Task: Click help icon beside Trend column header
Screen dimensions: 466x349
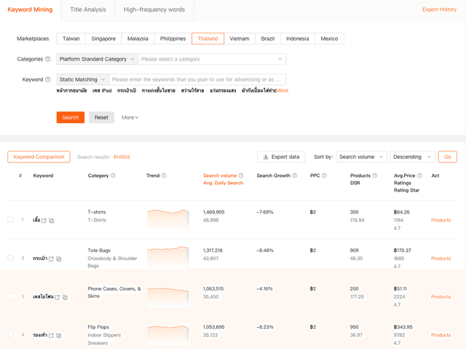Action: 164,176
